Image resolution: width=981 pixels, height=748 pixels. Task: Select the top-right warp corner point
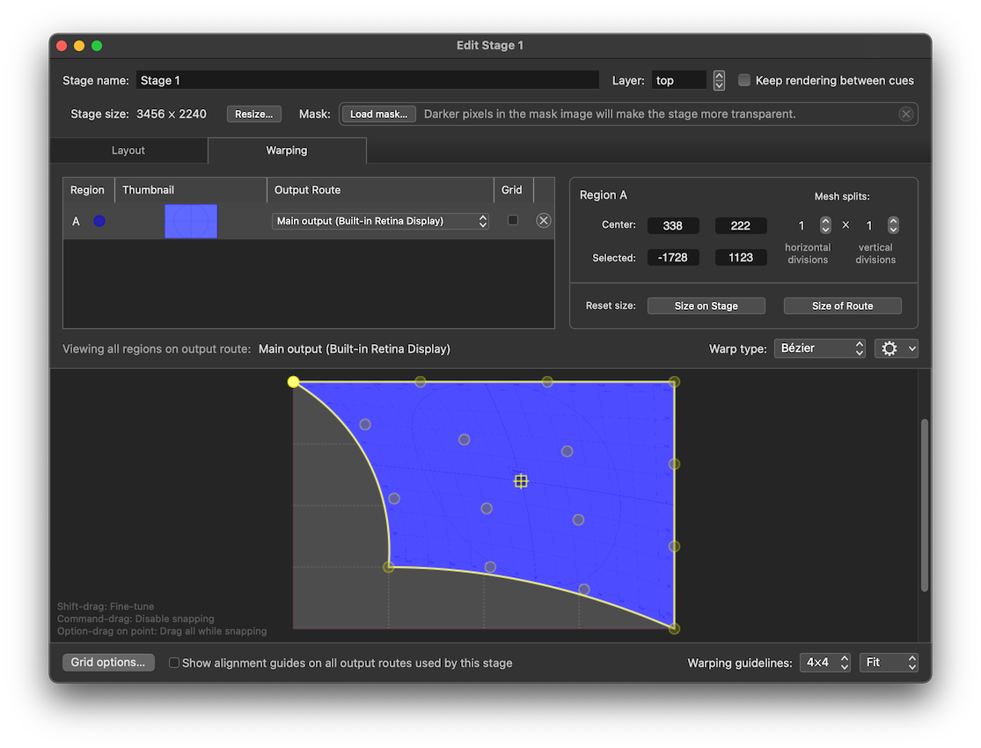coord(674,381)
